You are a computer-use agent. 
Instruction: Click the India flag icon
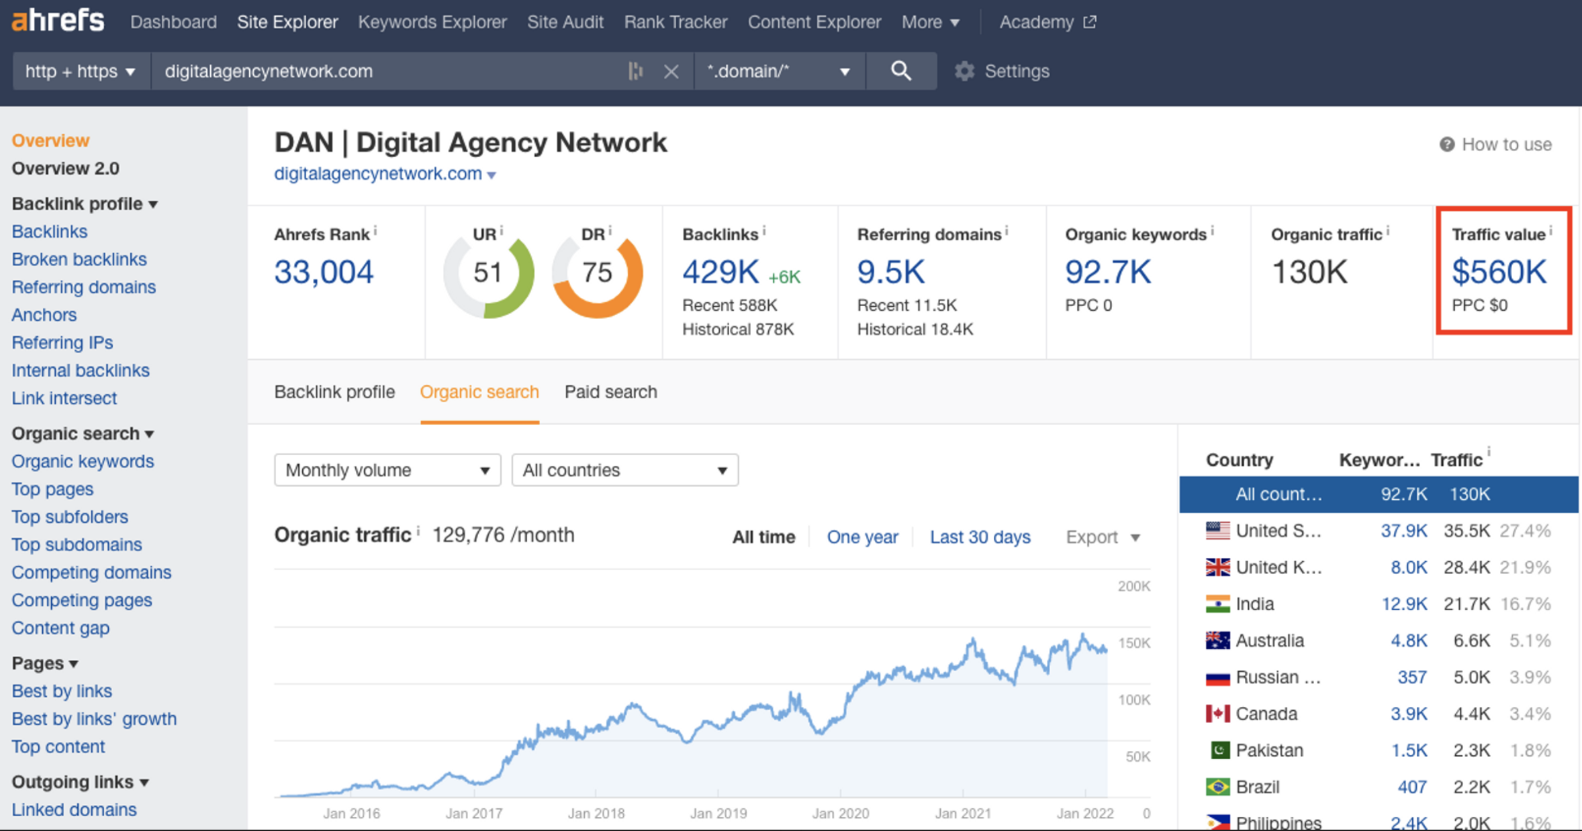[1217, 603]
